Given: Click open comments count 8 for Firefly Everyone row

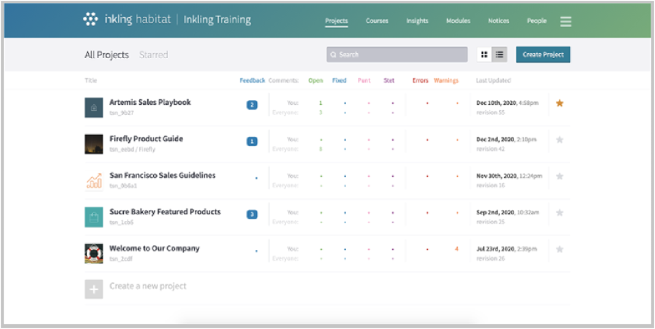Looking at the screenshot, I should [321, 149].
